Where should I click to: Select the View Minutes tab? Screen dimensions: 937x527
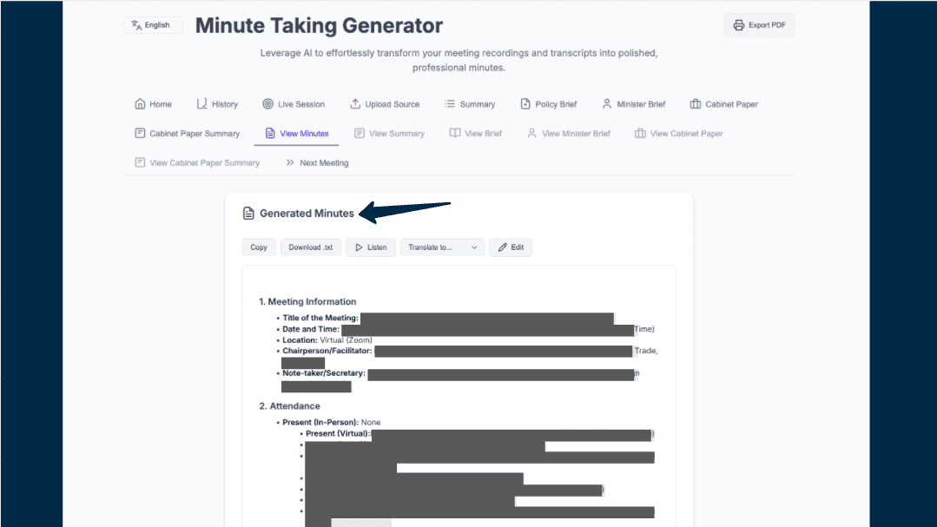296,134
